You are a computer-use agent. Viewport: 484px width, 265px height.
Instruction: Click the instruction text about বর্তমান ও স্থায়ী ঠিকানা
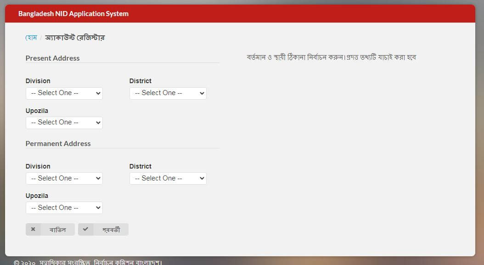click(332, 57)
